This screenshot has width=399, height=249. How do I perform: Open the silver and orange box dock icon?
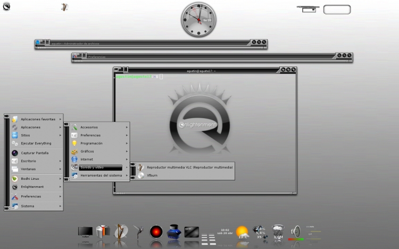click(x=103, y=231)
